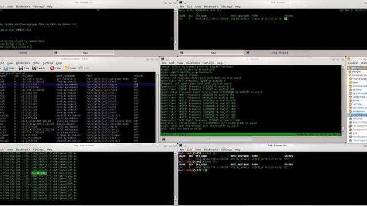Click the red Close icon in the editor toolbar
367x206 pixels.
coord(52,68)
